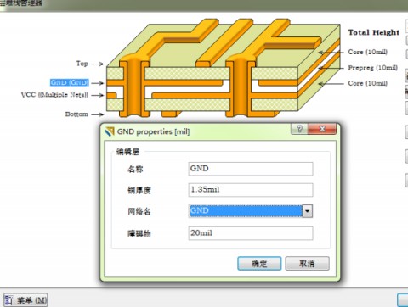Image resolution: width=408 pixels, height=307 pixels.
Task: Click the 障碍物 field showing 20mil
Action: pos(251,233)
